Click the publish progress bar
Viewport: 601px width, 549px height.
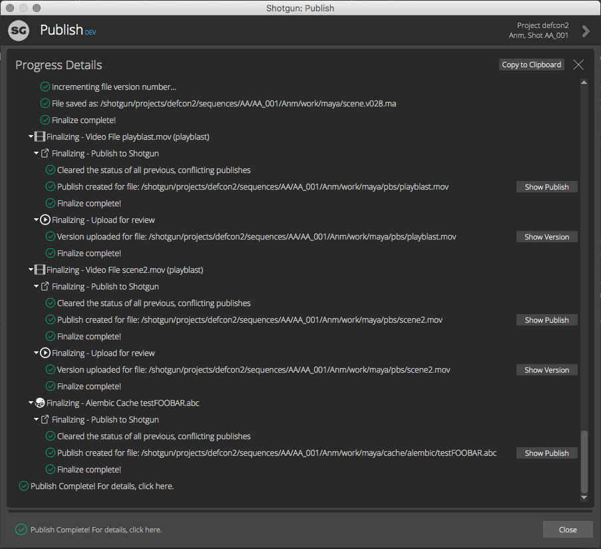coord(301,510)
